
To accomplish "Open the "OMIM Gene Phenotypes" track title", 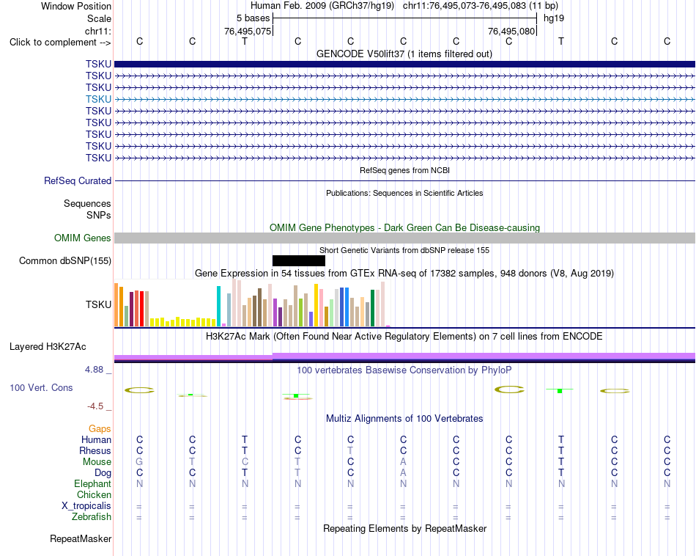I will pyautogui.click(x=404, y=227).
